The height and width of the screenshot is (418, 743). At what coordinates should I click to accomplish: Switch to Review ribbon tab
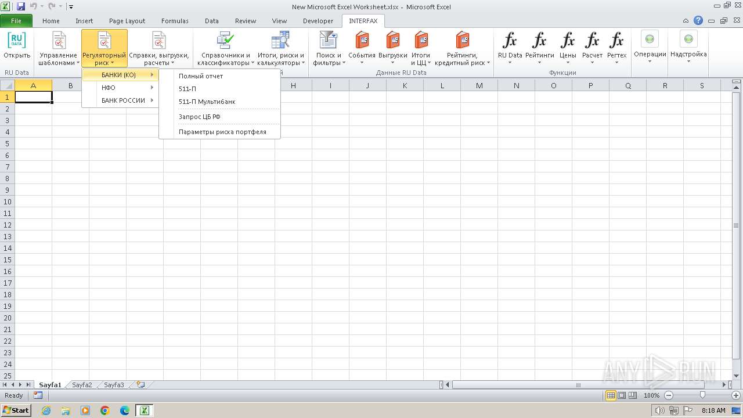coord(246,21)
